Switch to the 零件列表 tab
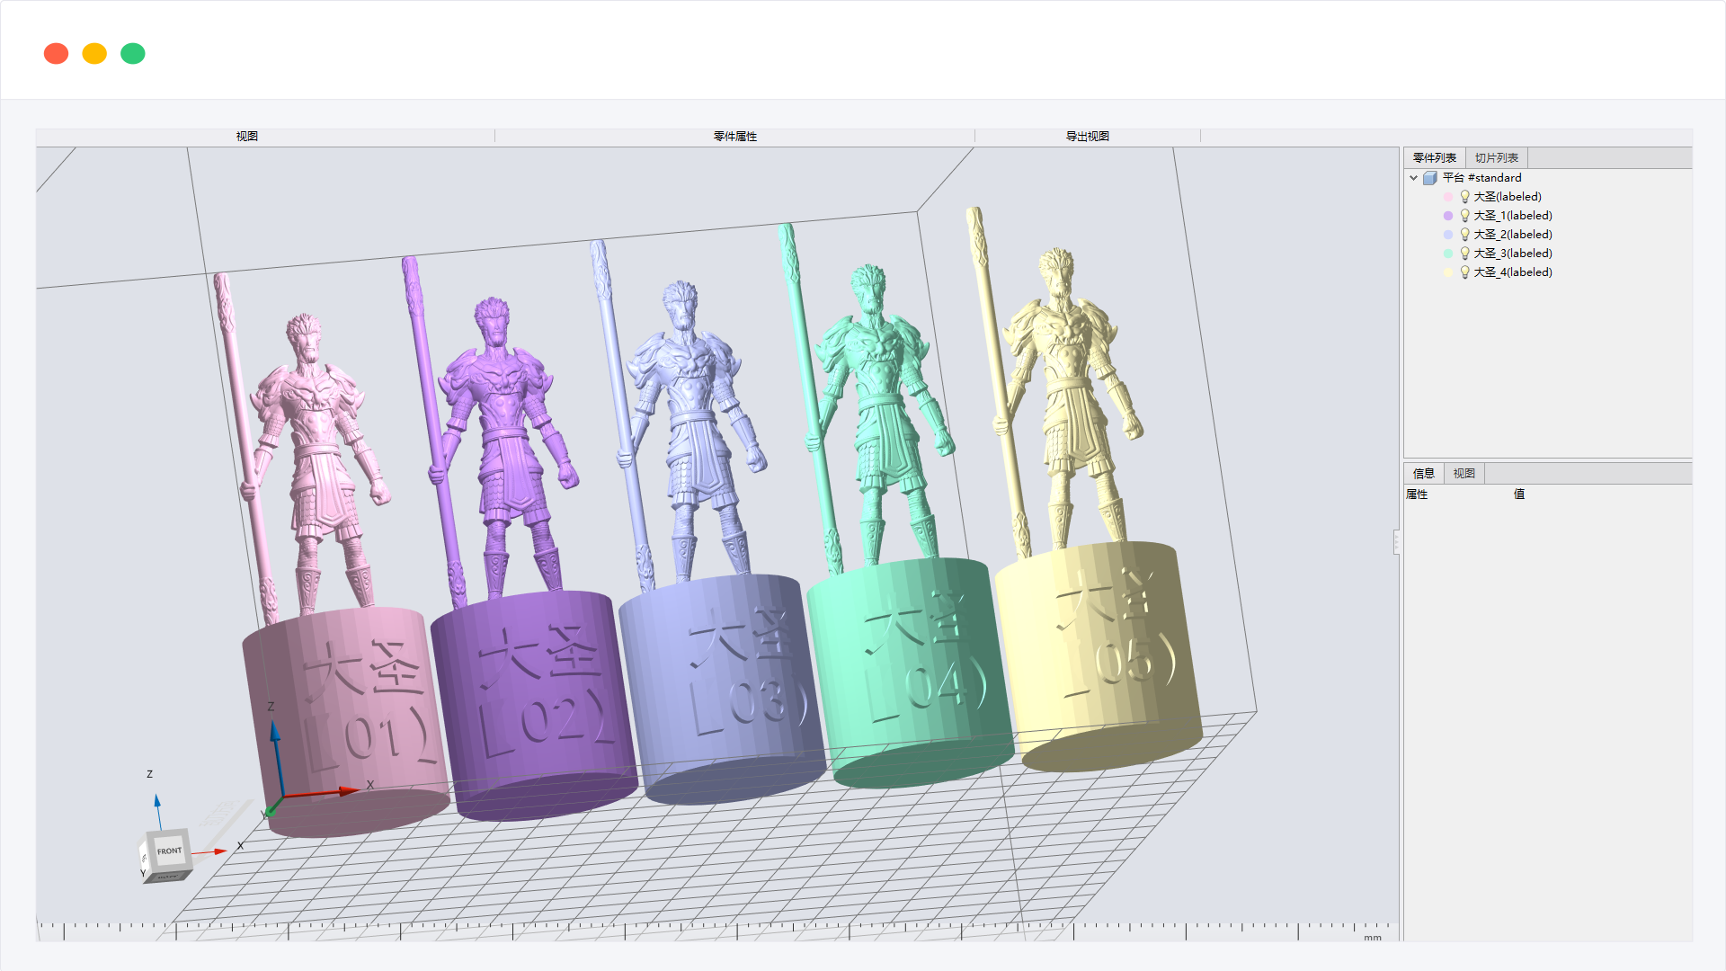This screenshot has height=971, width=1726. tap(1435, 158)
